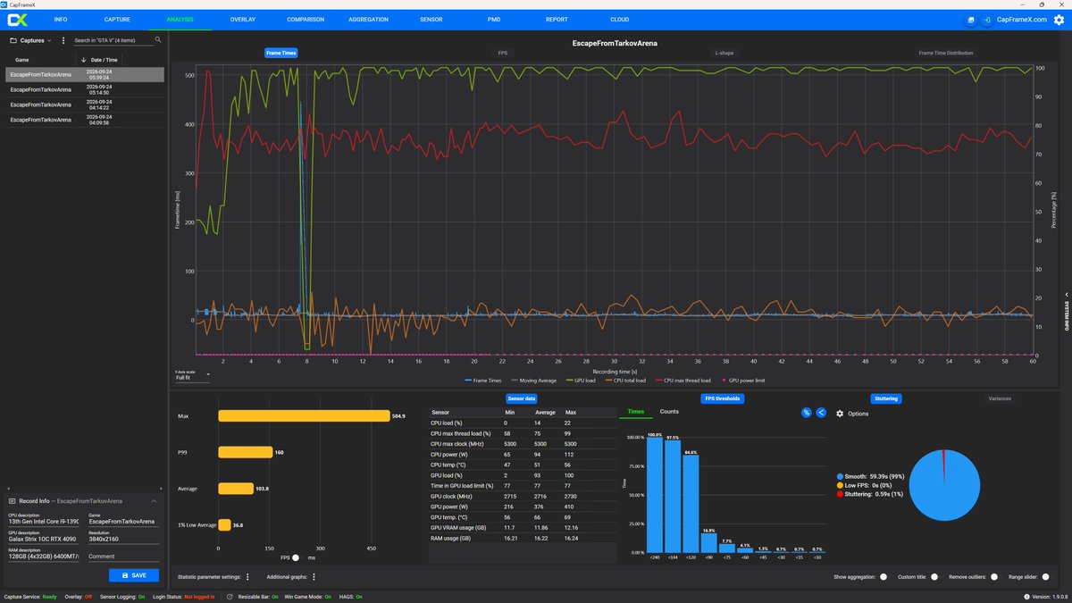The width and height of the screenshot is (1072, 603).
Task: Switch to the OVERLAY tab
Action: pos(242,19)
